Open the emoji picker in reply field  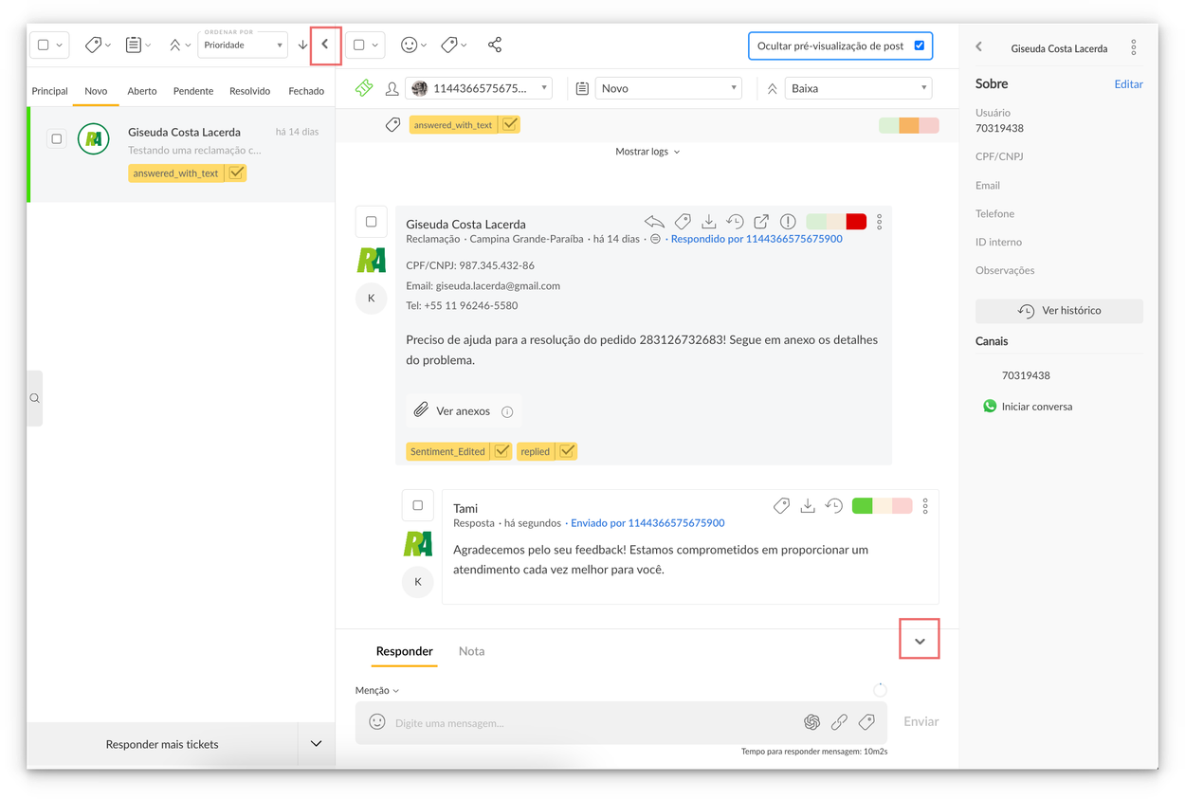coord(377,722)
